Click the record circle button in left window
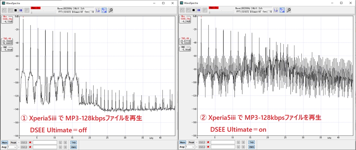Screen dimensions: 356x150 click(26, 10)
